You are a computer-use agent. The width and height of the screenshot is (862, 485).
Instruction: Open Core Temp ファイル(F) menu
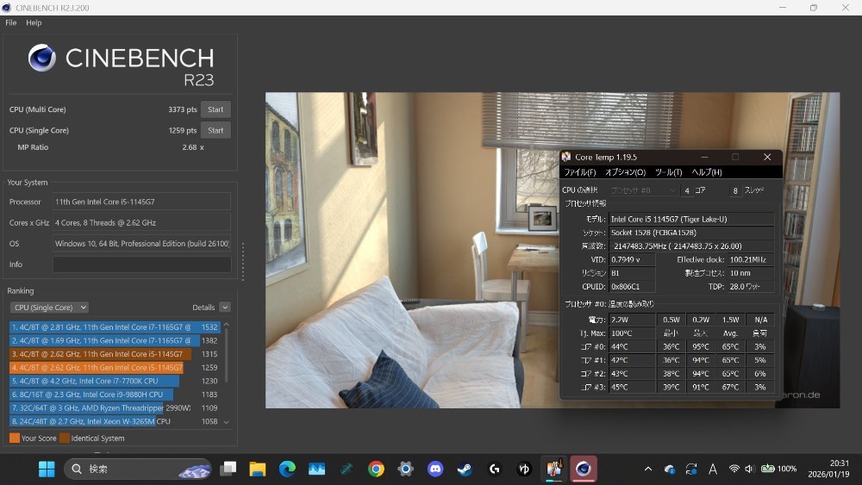click(x=580, y=172)
